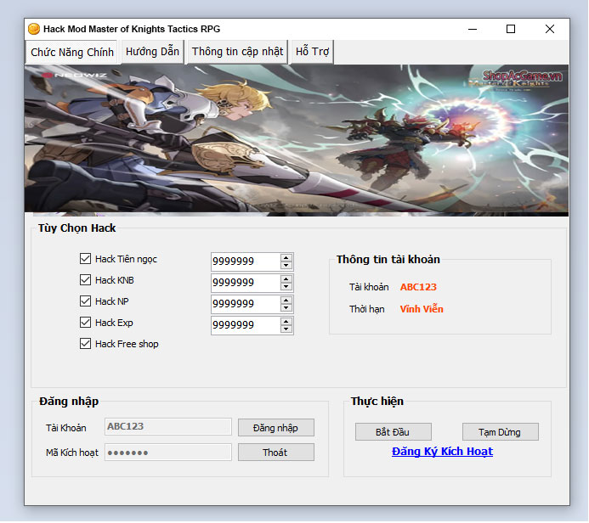Screen dimensions: 589x523
Task: Click the Vĩnh Viễn expiry text
Action: click(x=422, y=309)
